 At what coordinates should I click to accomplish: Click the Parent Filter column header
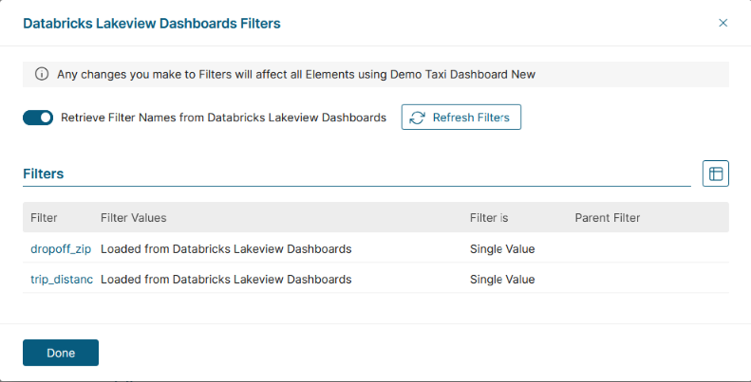(608, 218)
